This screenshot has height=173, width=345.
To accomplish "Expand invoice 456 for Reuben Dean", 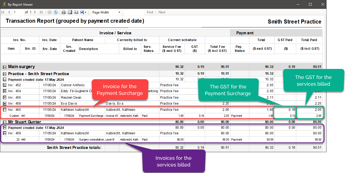I will [x=5, y=98].
